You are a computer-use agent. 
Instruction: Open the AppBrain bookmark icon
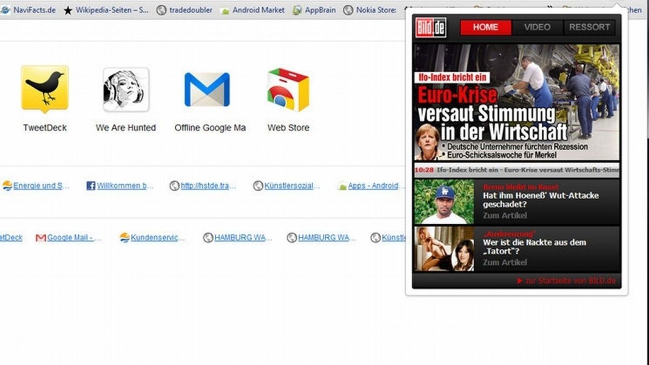[x=296, y=9]
